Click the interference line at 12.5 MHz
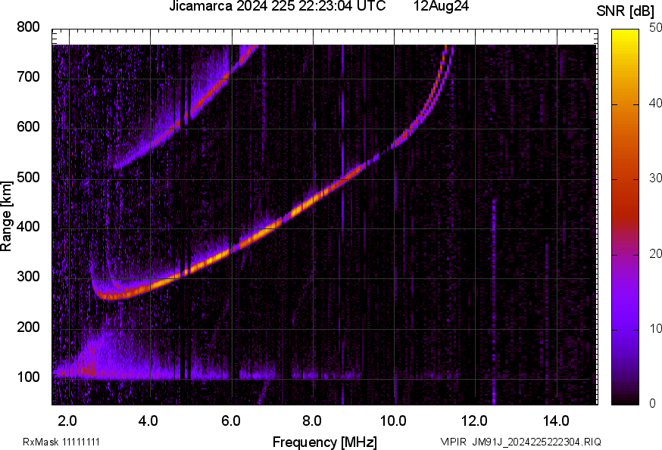The image size is (662, 450). (494, 302)
